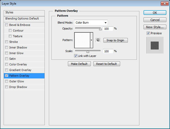The width and height of the screenshot is (170, 129).
Task: Enable the Bevel & Emboss checkbox
Action: point(6,25)
